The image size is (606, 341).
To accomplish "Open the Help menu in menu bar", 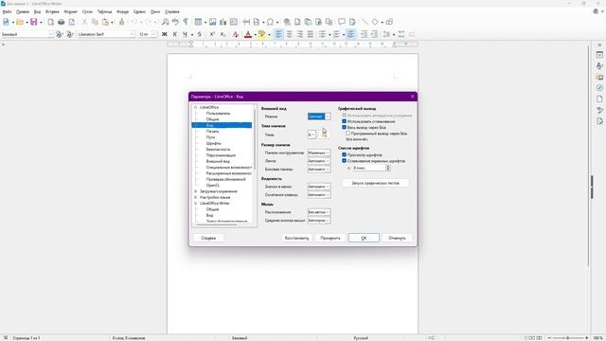I will (171, 12).
